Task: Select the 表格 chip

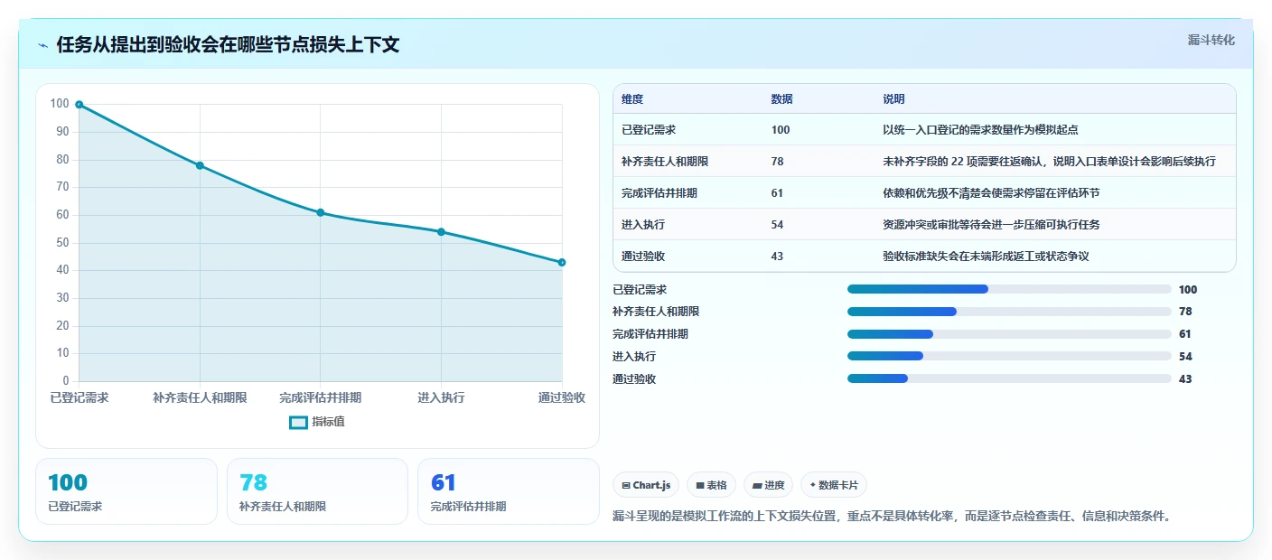Action: [712, 485]
